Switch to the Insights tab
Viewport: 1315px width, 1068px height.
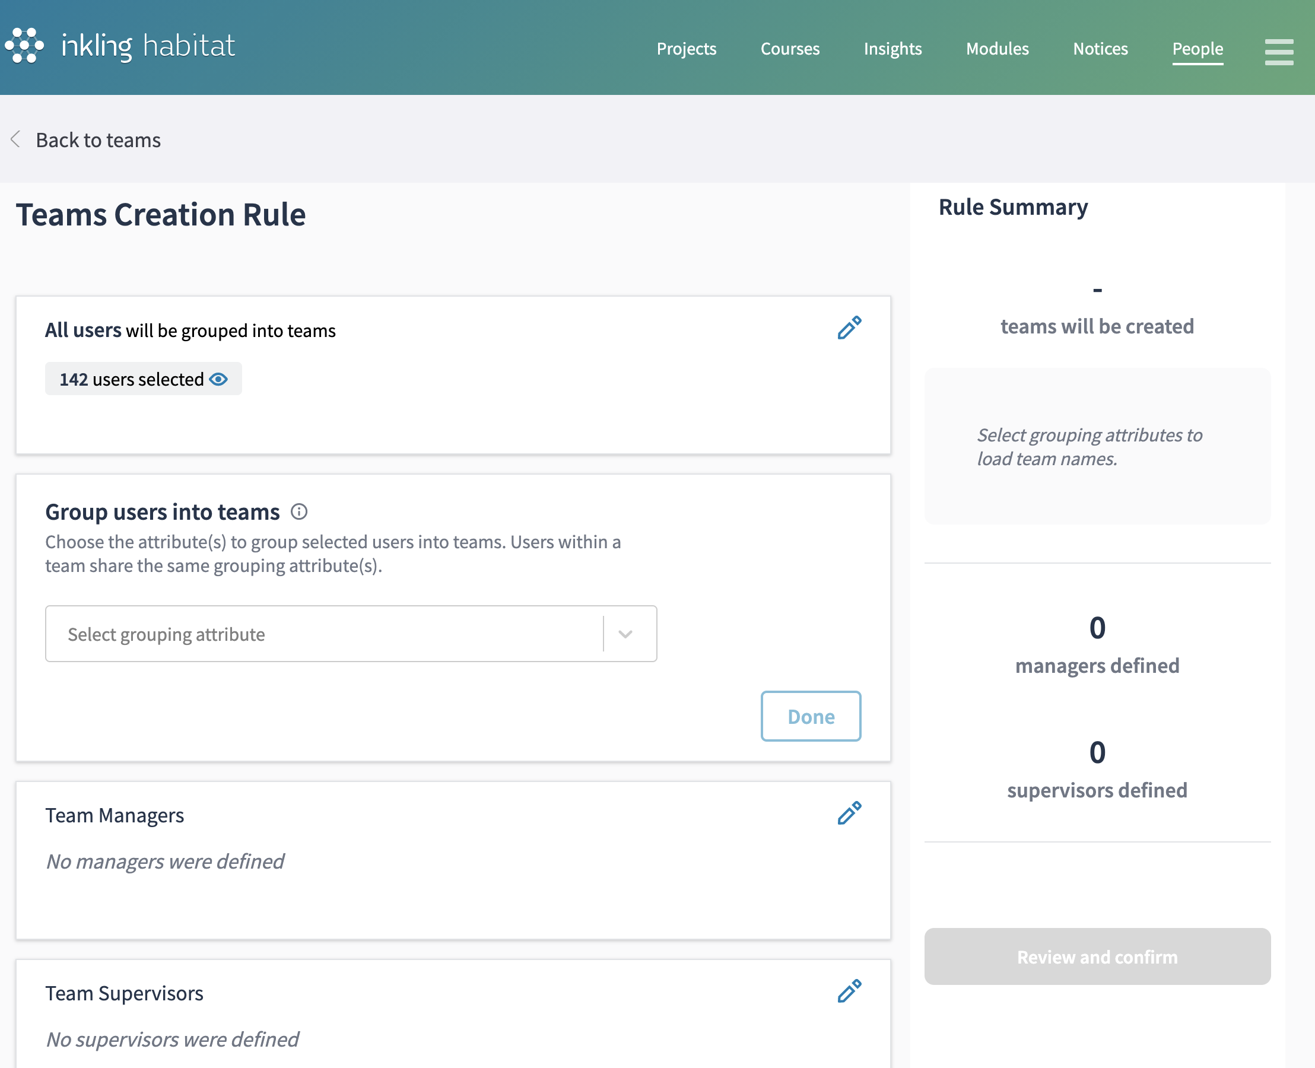click(x=892, y=49)
